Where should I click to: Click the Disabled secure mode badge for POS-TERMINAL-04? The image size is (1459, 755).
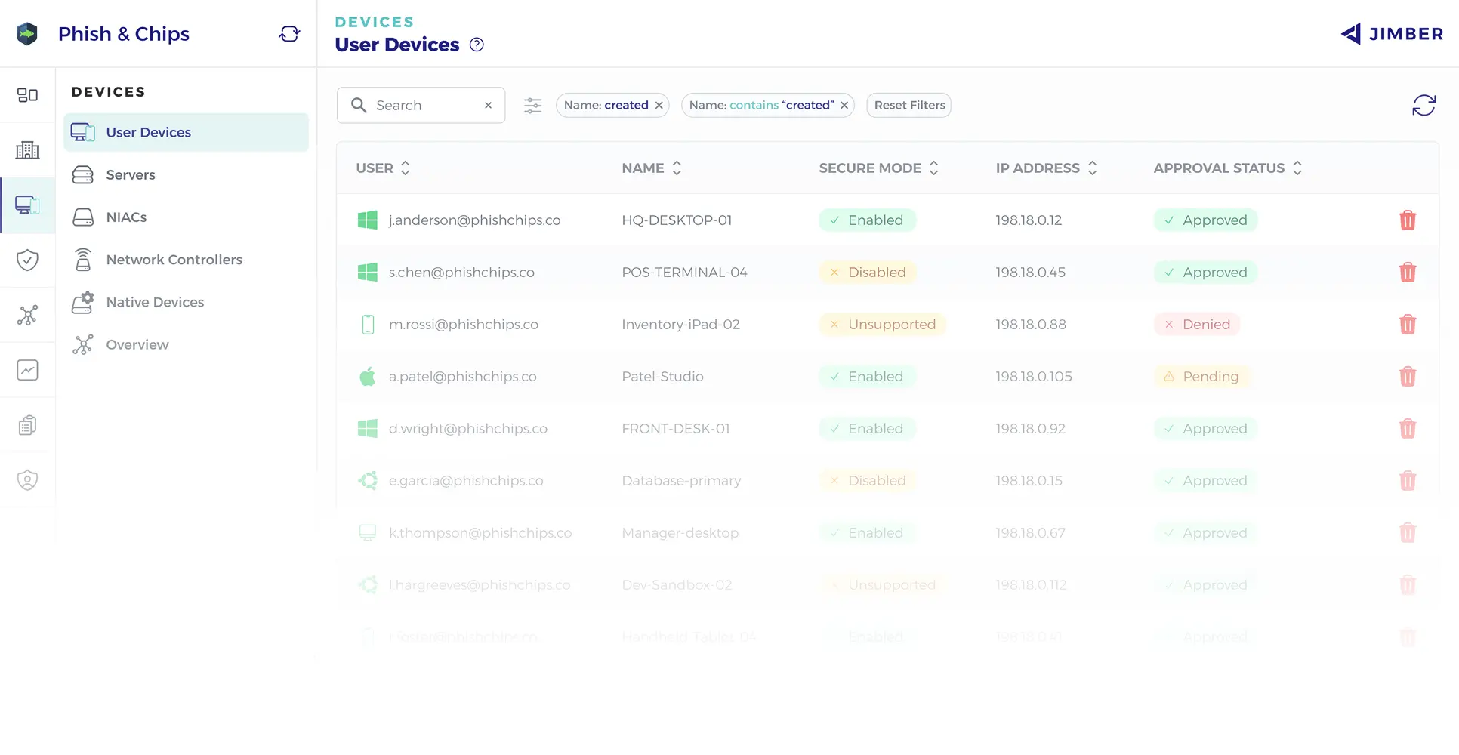[868, 273]
